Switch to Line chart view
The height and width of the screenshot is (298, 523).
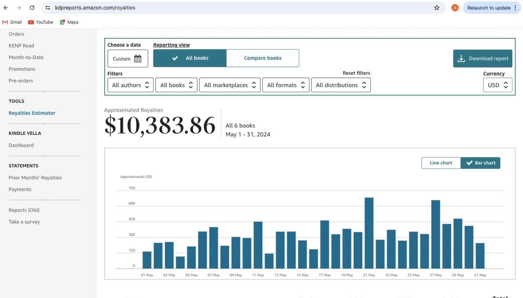(x=441, y=163)
